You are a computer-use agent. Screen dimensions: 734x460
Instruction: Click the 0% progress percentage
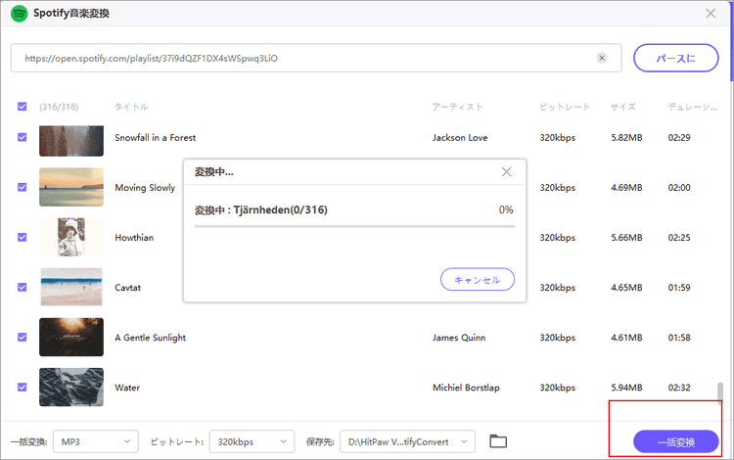click(x=506, y=209)
